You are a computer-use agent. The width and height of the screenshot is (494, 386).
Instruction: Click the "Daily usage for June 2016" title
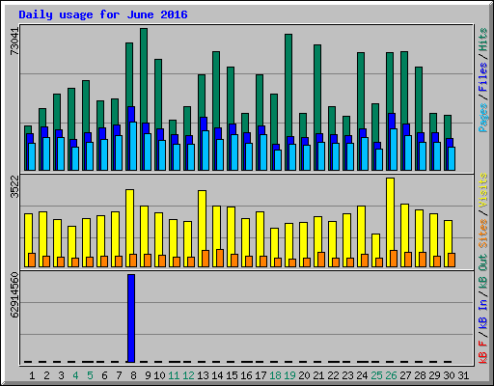(x=103, y=14)
